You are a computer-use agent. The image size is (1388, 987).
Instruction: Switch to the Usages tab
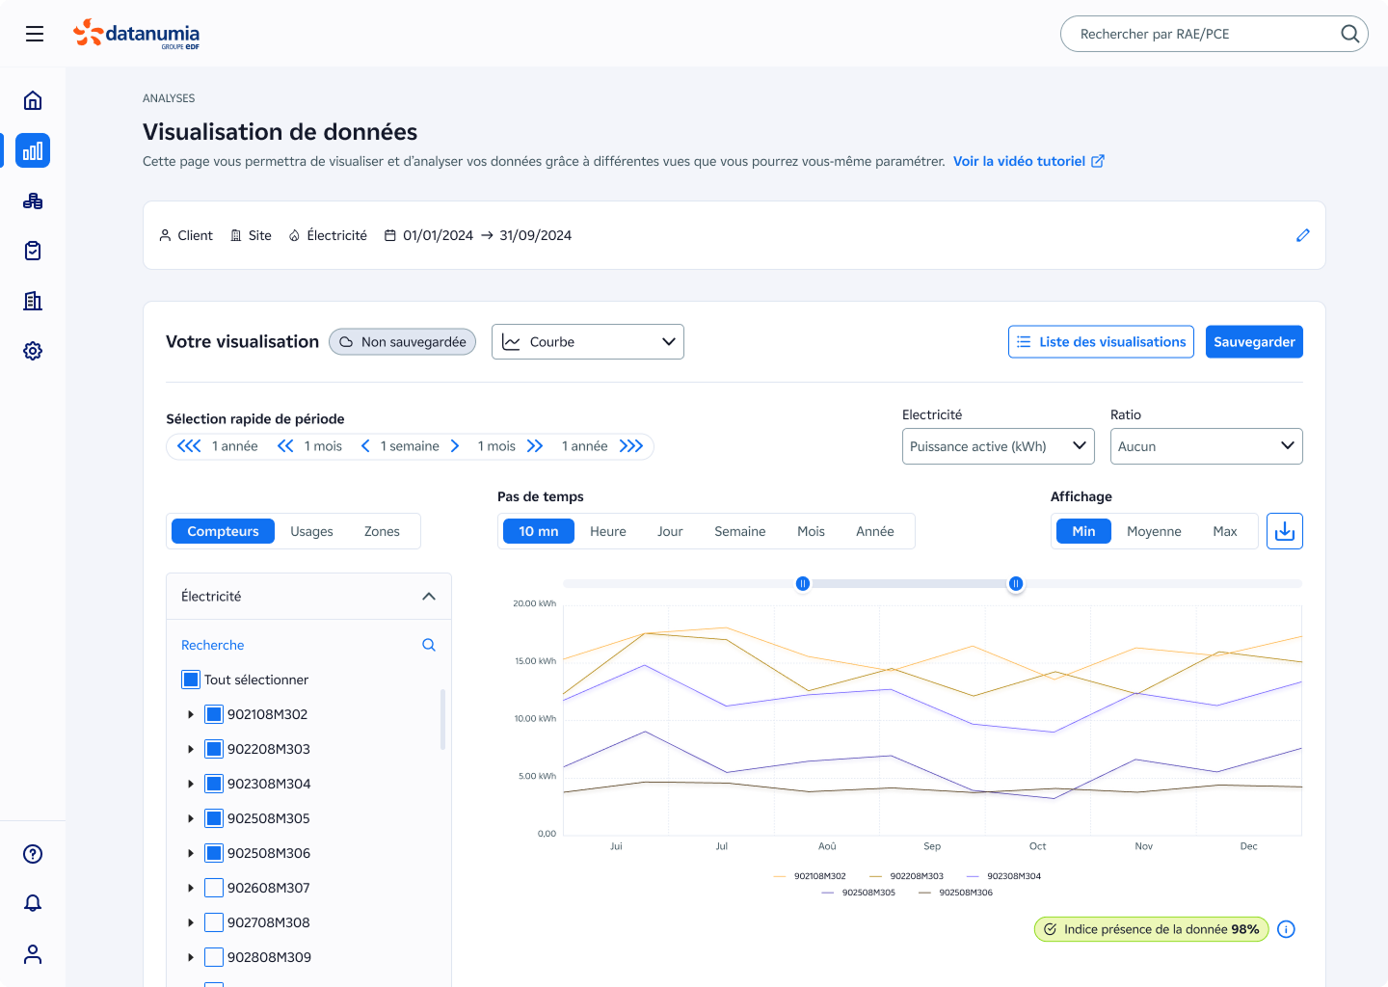(311, 531)
